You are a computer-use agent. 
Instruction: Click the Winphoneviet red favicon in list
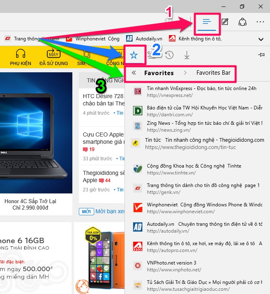[138, 208]
